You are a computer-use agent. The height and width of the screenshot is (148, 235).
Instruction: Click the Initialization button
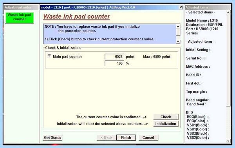pyautogui.click(x=166, y=124)
